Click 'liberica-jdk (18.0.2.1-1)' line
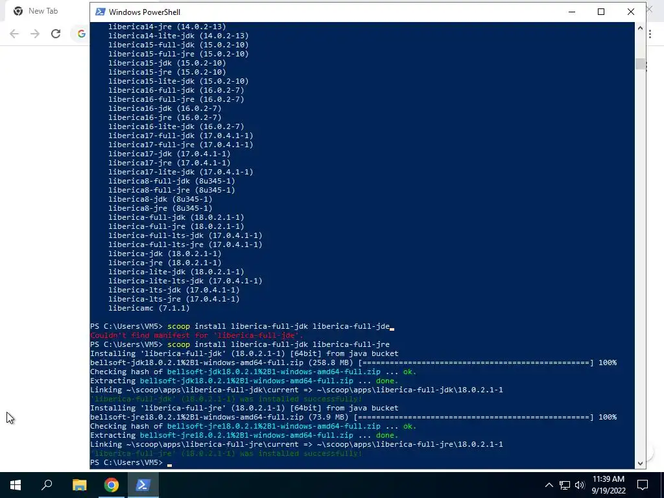The width and height of the screenshot is (664, 498). [165, 254]
